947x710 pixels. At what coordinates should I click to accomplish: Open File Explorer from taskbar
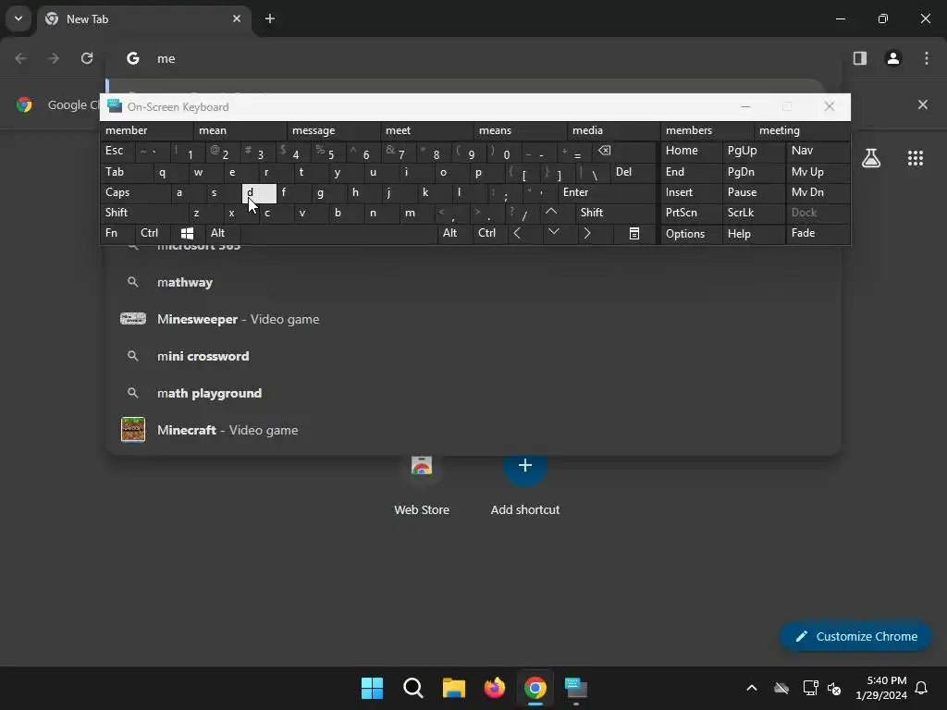pos(453,688)
